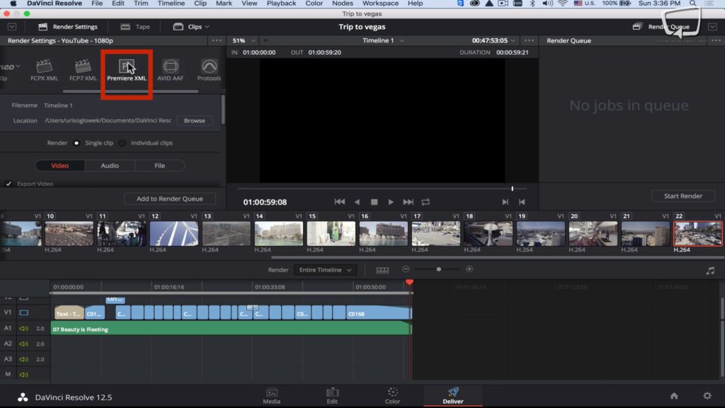This screenshot has width=725, height=408.
Task: Select the ProTools export preset
Action: 208,69
